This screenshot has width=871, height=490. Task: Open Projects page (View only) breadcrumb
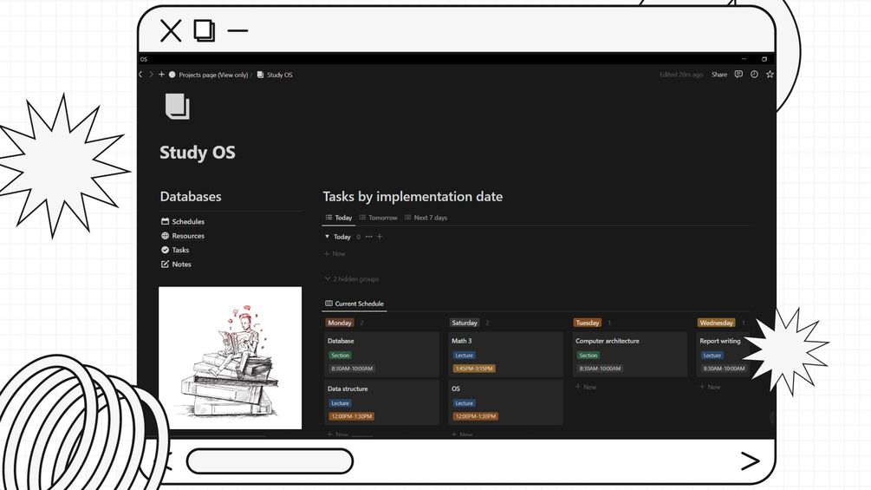point(213,75)
